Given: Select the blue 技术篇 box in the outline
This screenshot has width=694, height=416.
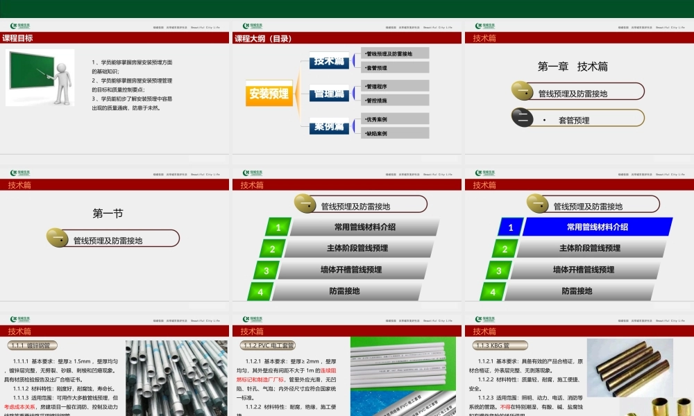Looking at the screenshot, I should click(329, 60).
